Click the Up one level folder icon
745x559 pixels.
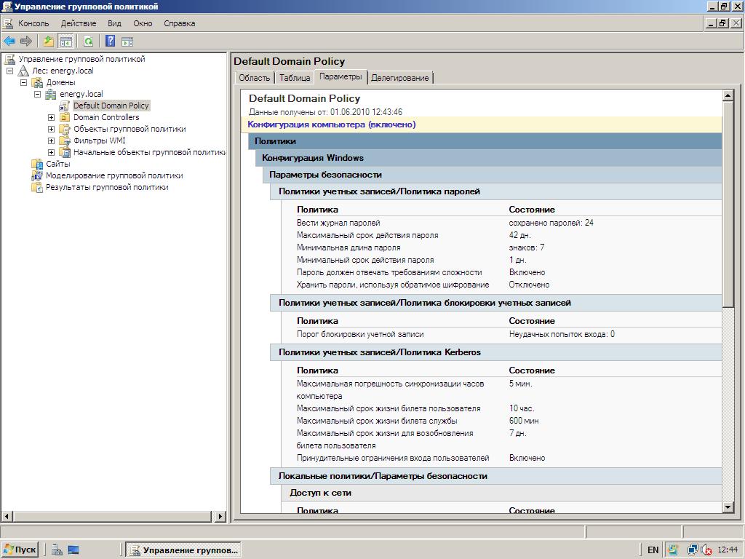pyautogui.click(x=49, y=41)
